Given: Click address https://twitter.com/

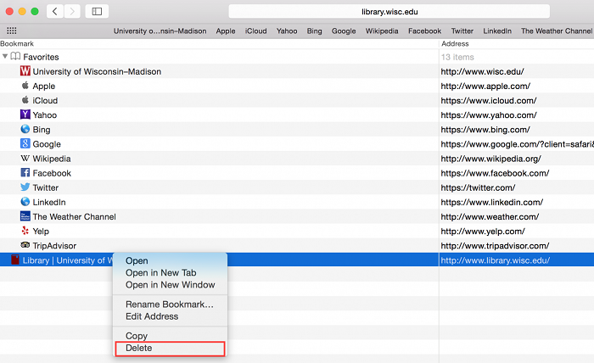Looking at the screenshot, I should pos(478,187).
